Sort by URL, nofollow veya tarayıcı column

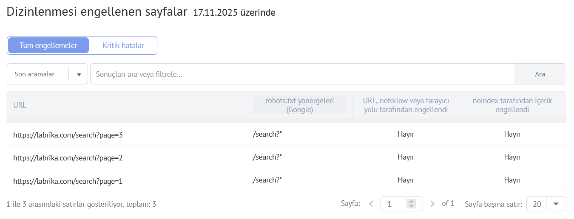click(406, 105)
